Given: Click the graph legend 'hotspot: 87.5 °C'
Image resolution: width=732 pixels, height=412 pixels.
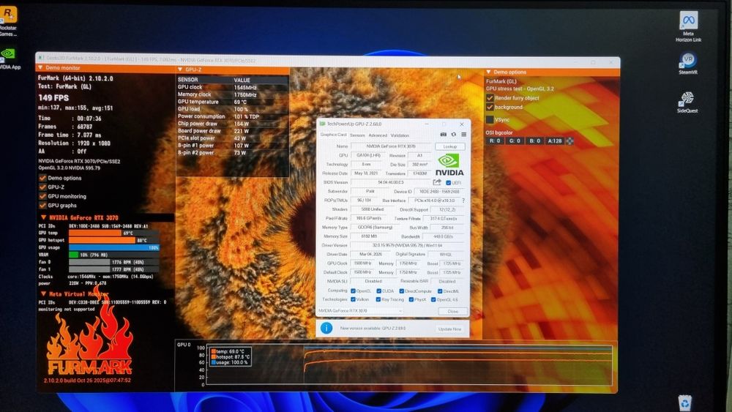Looking at the screenshot, I should [230, 357].
